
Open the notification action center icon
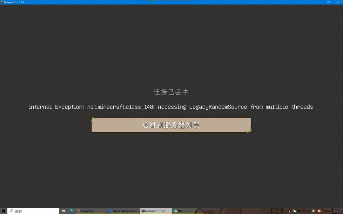tap(336, 211)
